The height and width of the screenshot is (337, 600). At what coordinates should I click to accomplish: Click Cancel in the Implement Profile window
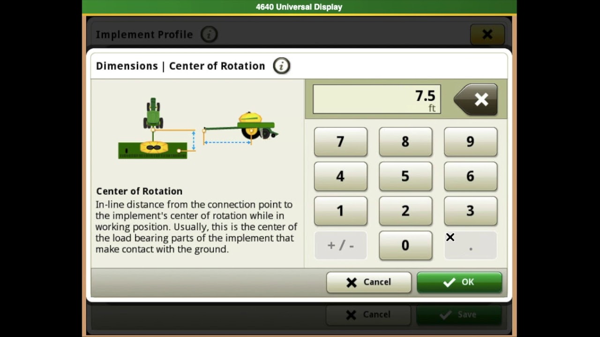(x=368, y=315)
